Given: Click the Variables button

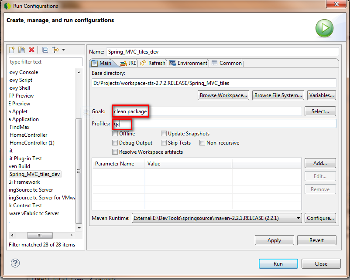Looking at the screenshot, I should click(322, 95).
